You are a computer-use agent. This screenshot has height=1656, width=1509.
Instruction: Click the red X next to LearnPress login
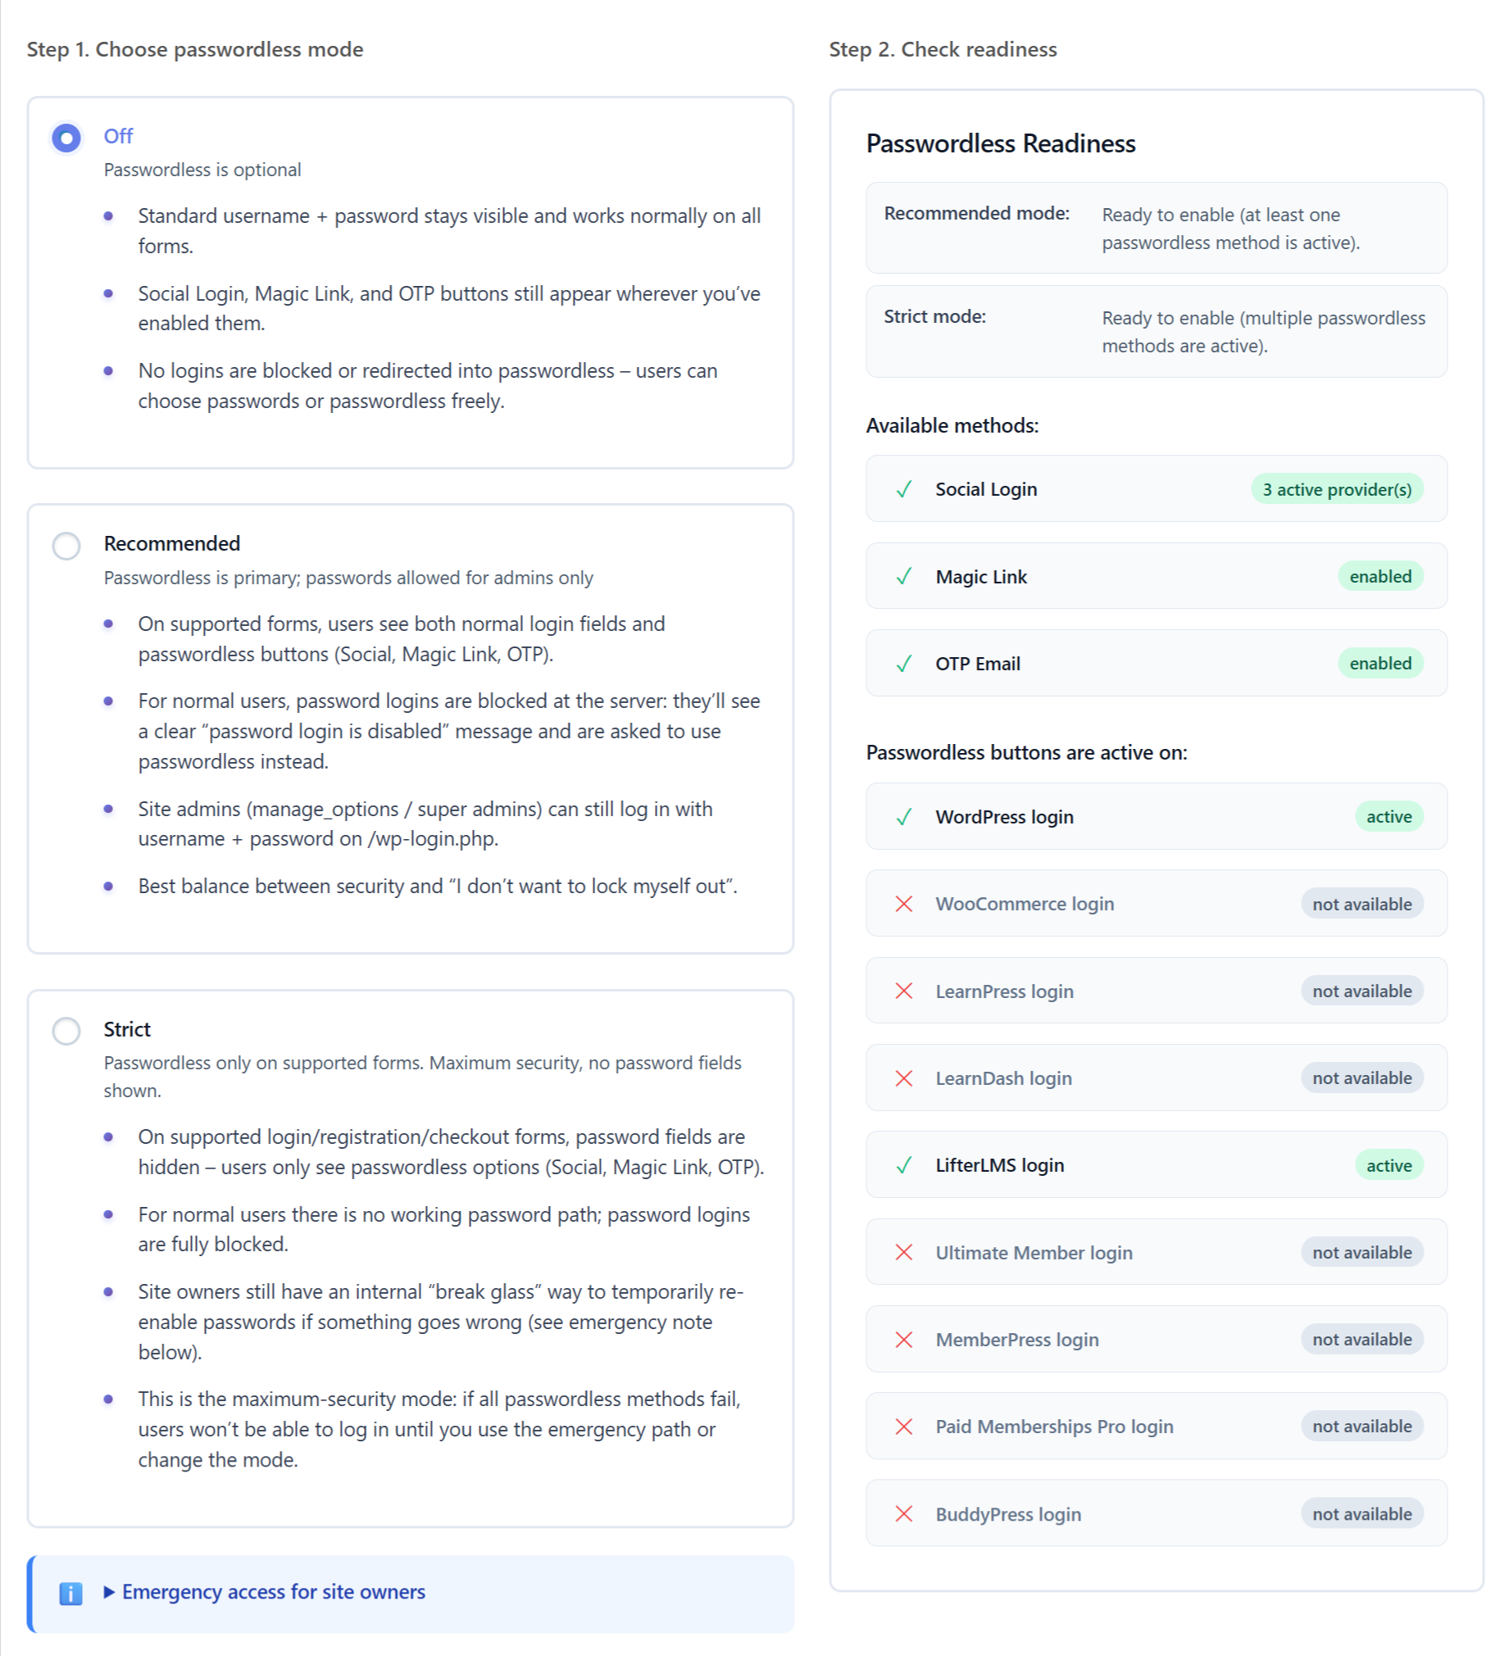coord(904,991)
